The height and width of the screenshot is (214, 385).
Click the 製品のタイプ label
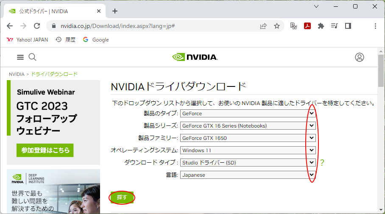(x=161, y=113)
